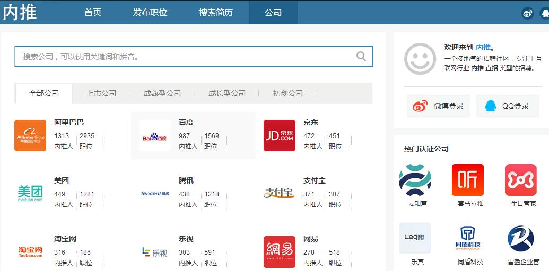
Task: Open 搜索简历 in navigation
Action: click(x=216, y=13)
